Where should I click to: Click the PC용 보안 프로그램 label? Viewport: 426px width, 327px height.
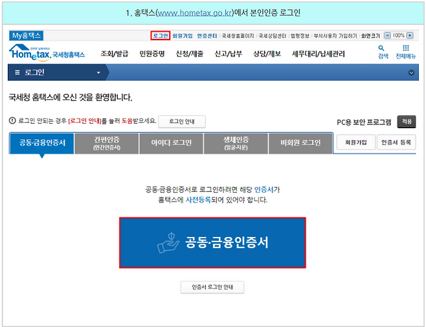click(364, 122)
